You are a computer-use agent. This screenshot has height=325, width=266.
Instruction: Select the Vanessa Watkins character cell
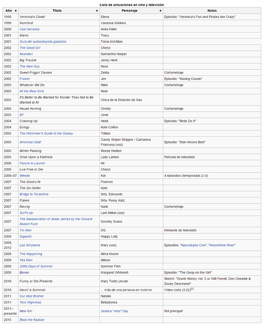[131, 23]
